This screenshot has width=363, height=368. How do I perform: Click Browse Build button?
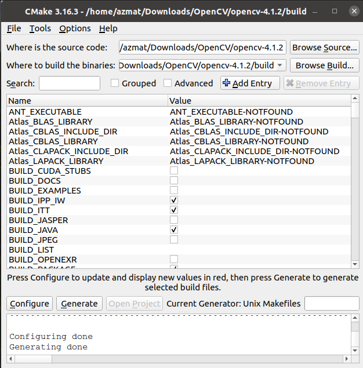coord(325,65)
